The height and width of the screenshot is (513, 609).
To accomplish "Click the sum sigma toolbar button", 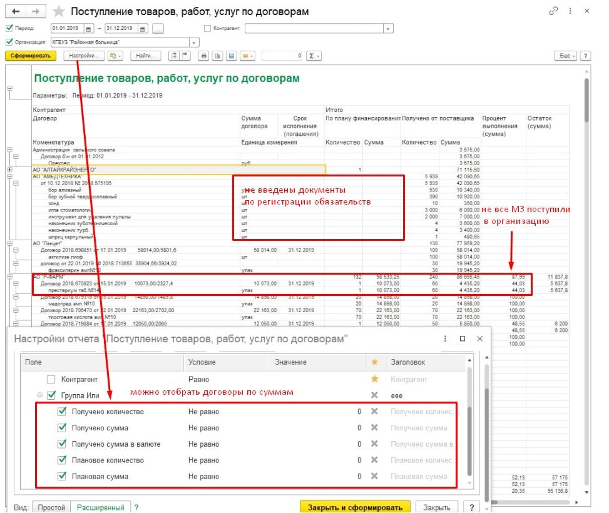I will [x=314, y=56].
